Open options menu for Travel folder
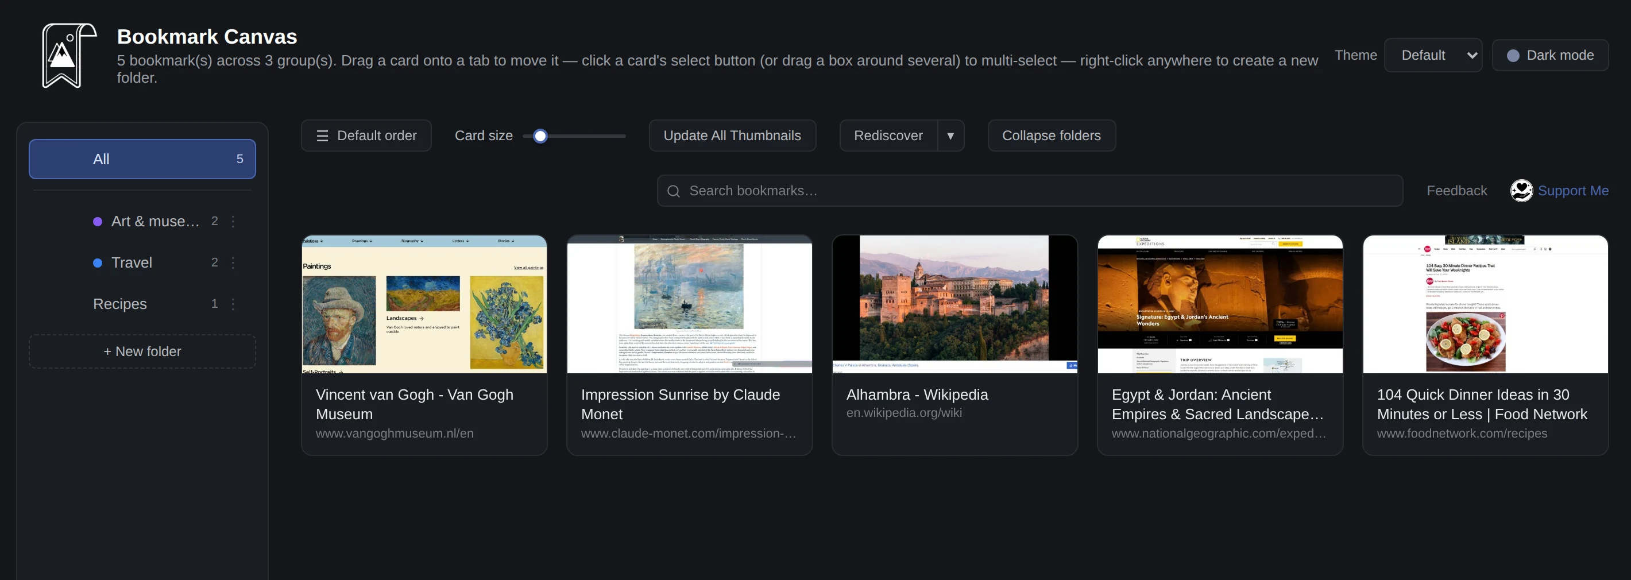 233,263
